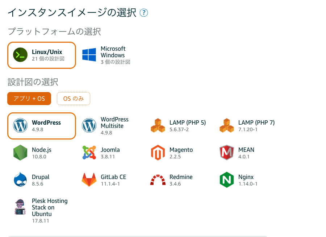This screenshot has width=326, height=237.
Task: Click the WordPress 4.9.8 logo icon
Action: [x=20, y=125]
